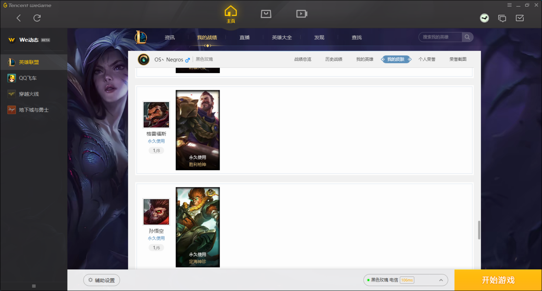Switch to 战绩总览 sub-tab

click(x=303, y=59)
